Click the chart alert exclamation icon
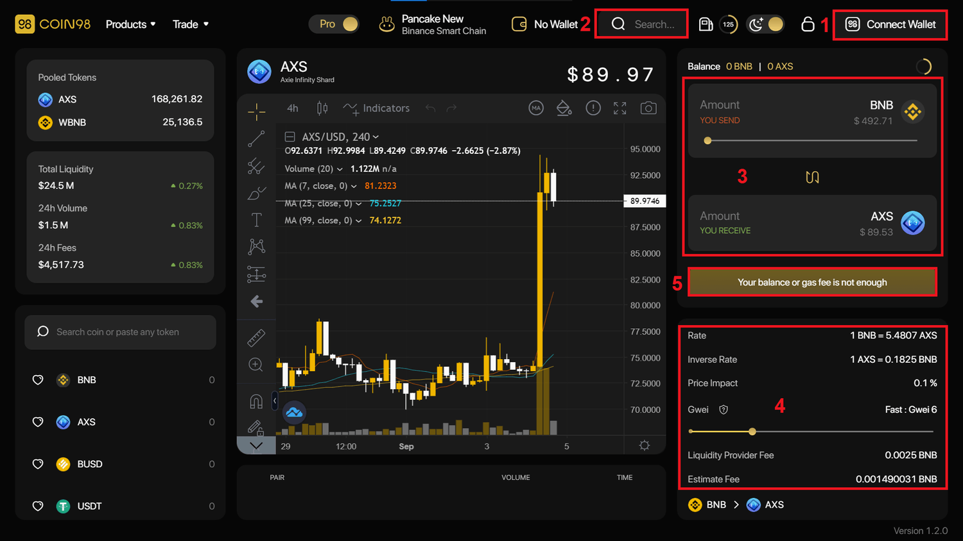This screenshot has height=541, width=963. [593, 108]
